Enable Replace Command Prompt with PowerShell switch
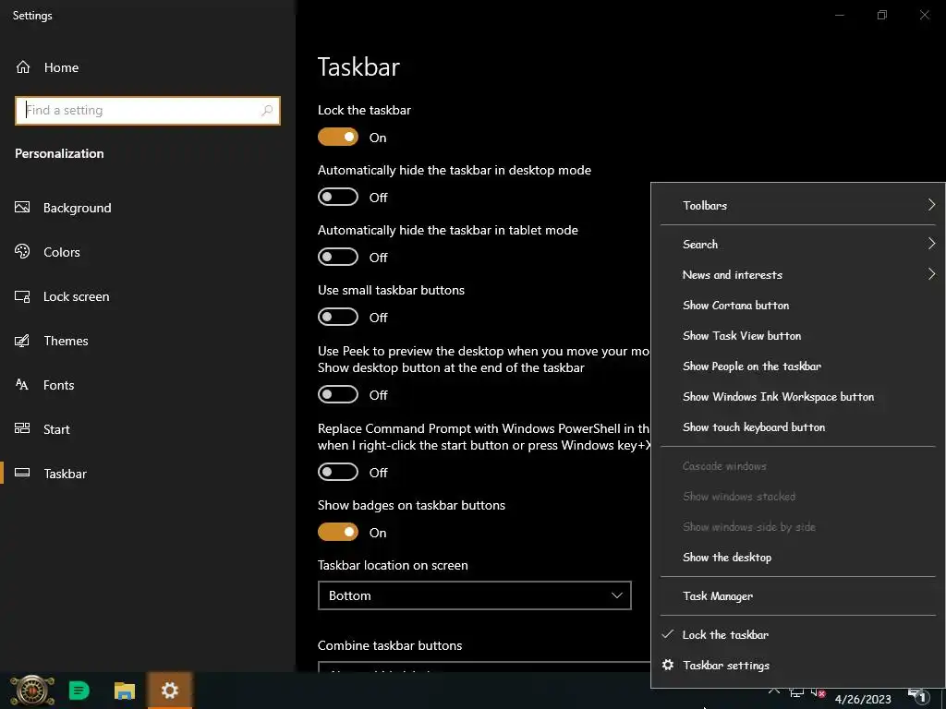Screen dimensions: 946x709 [x=338, y=472]
